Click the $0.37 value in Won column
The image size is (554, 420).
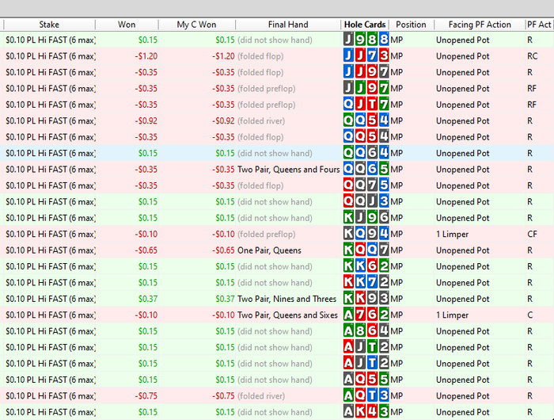(148, 299)
